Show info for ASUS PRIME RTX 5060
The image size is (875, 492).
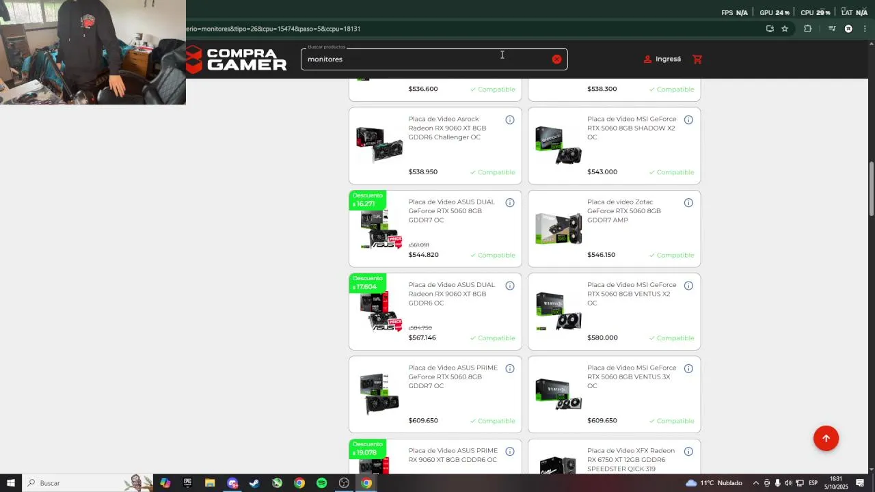coord(510,369)
